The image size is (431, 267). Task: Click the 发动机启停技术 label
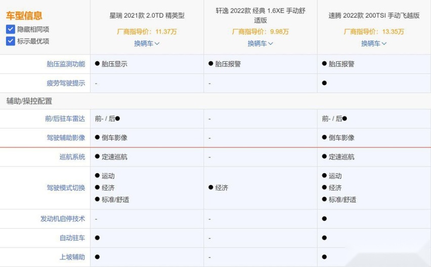pyautogui.click(x=63, y=219)
